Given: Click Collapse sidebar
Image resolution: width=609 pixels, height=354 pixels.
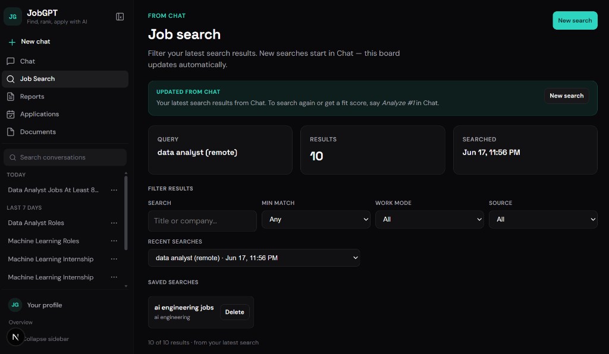Looking at the screenshot, I should (x=46, y=339).
